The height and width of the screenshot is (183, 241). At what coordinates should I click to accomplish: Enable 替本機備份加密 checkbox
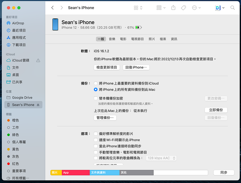pyautogui.click(x=95, y=98)
